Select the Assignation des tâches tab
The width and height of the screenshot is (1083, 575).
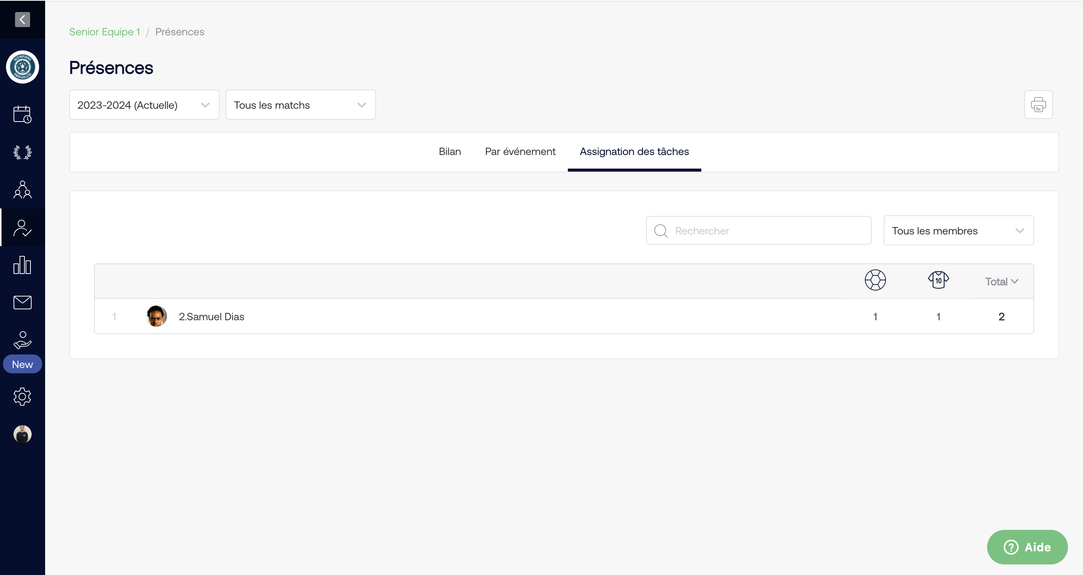tap(634, 151)
